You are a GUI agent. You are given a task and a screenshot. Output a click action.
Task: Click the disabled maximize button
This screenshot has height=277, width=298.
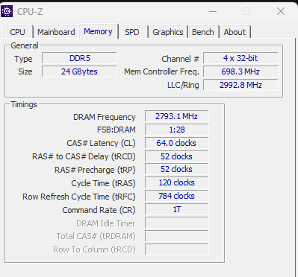[246, 11]
